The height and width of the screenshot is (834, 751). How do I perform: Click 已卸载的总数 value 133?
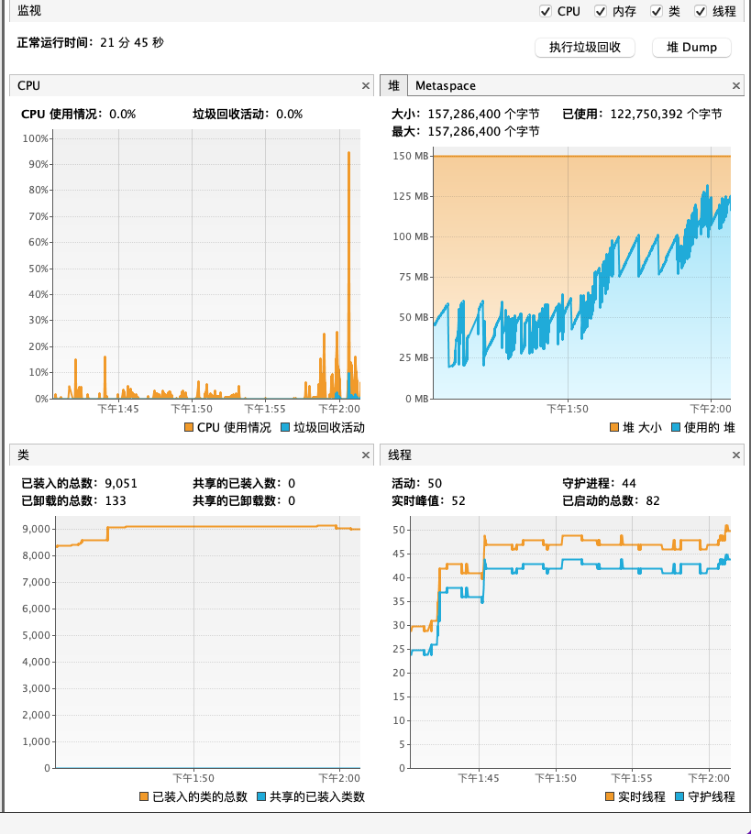(x=116, y=500)
